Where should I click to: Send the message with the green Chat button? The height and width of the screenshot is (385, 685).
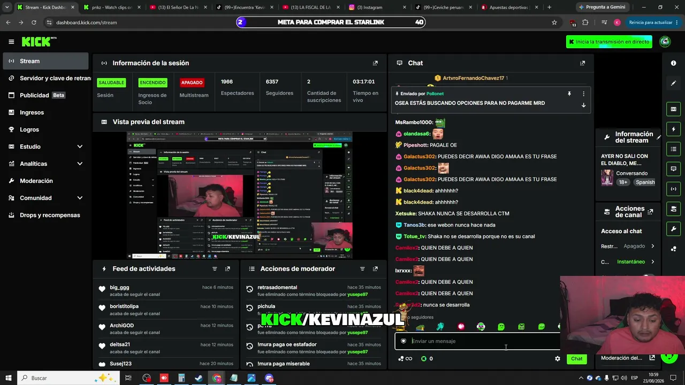[x=576, y=359]
